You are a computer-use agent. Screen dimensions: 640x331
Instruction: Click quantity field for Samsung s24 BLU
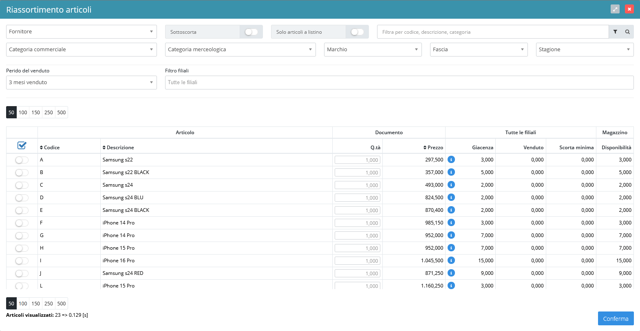(x=358, y=198)
